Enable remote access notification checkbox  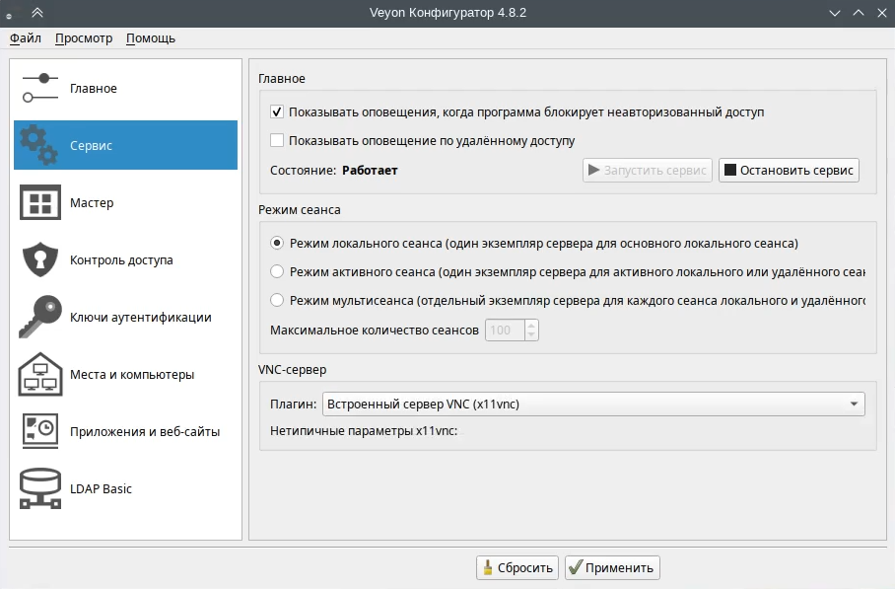277,140
